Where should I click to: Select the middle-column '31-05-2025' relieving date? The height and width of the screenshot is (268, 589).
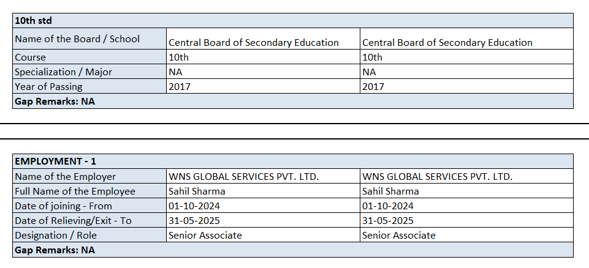click(x=194, y=220)
